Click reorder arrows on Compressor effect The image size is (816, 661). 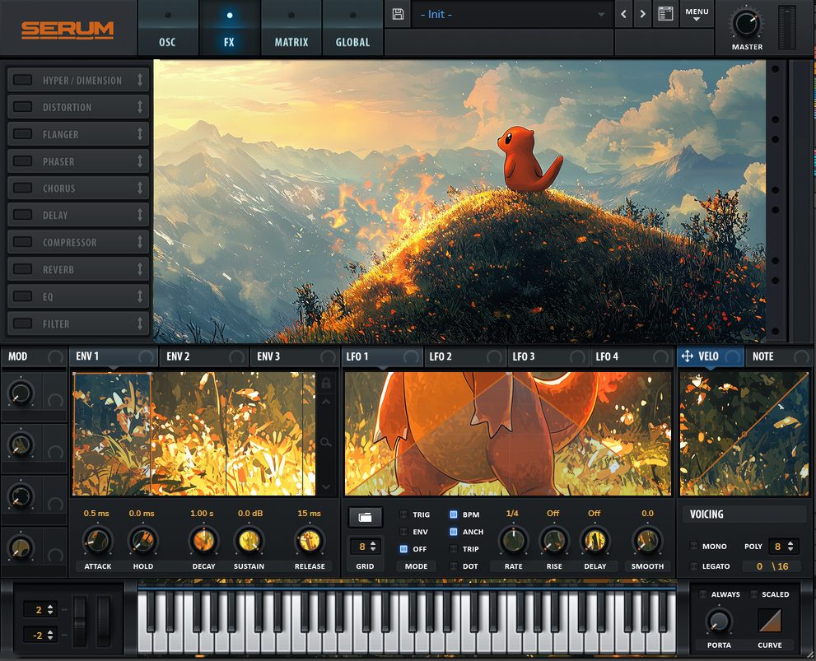coord(140,242)
